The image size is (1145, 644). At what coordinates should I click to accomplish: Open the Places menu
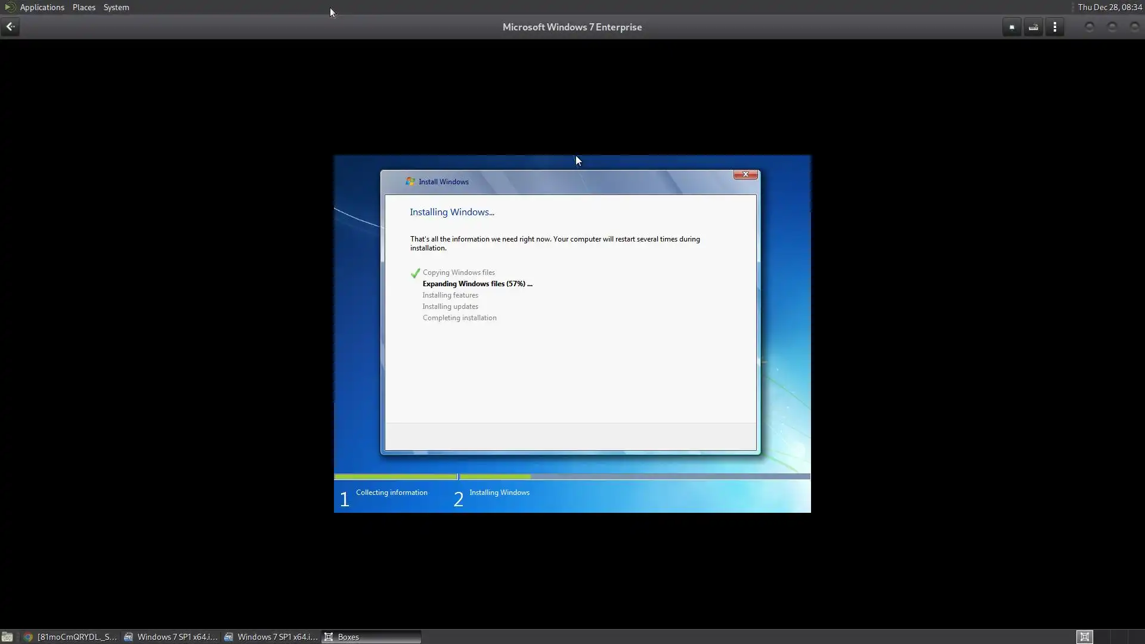tap(83, 7)
